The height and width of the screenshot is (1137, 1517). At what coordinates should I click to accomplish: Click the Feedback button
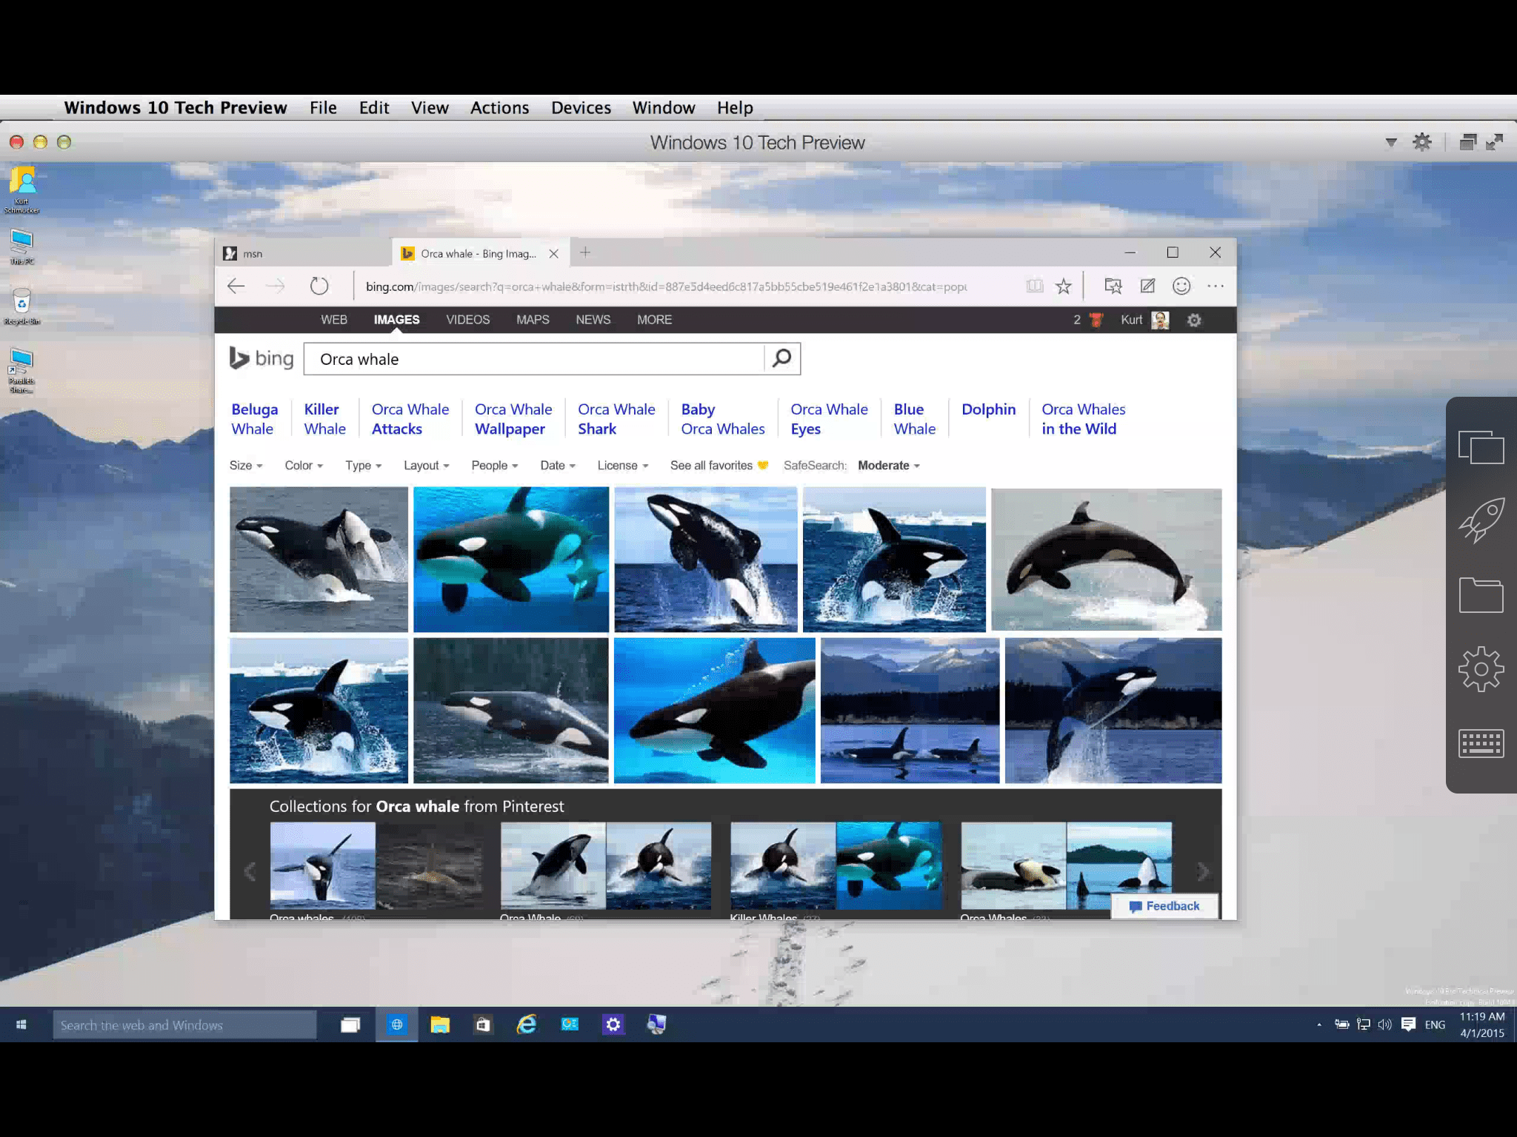click(1164, 906)
